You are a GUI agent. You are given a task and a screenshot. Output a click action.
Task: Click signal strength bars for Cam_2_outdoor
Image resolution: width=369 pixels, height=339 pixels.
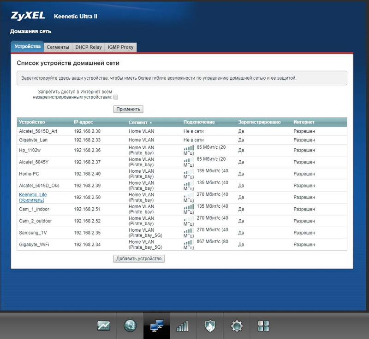[189, 218]
